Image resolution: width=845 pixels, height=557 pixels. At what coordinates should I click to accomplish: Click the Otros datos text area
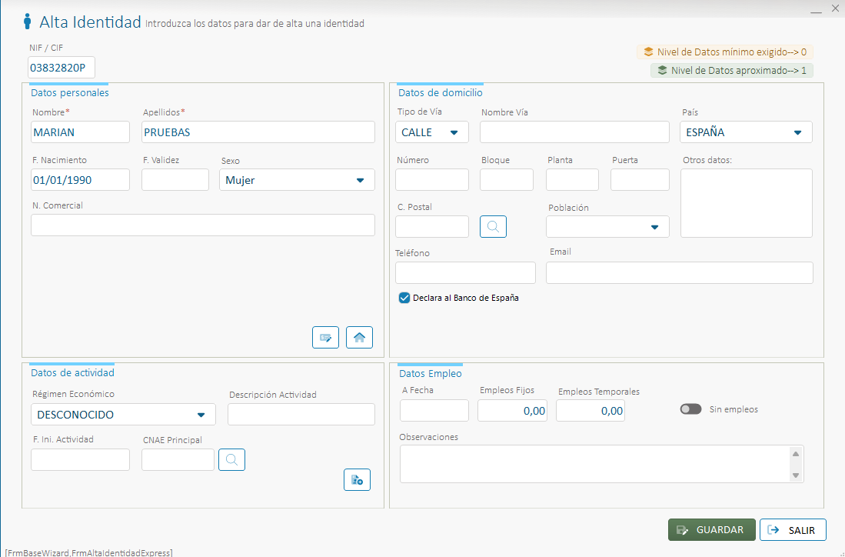click(746, 203)
